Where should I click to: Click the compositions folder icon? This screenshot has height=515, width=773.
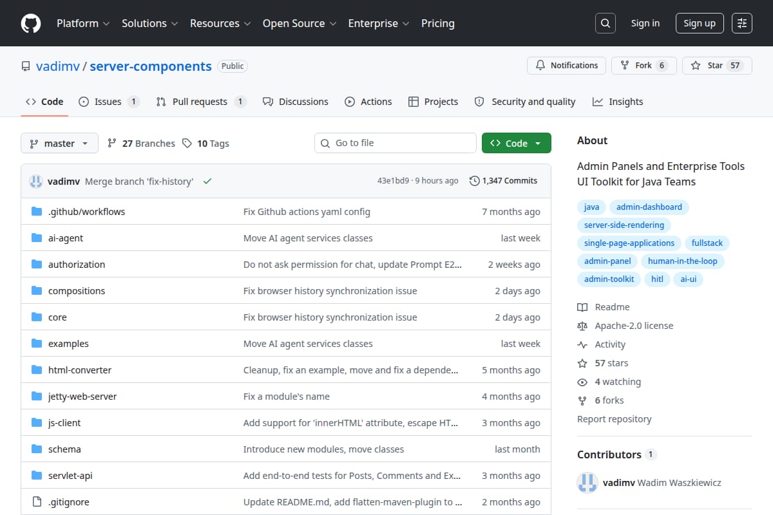(x=37, y=290)
